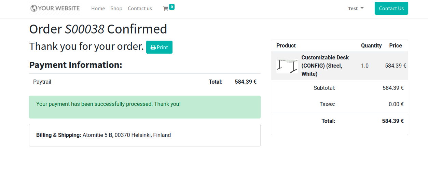Click the Paytrail payment provider row
Screen dimensions: 428x196
tap(145, 82)
